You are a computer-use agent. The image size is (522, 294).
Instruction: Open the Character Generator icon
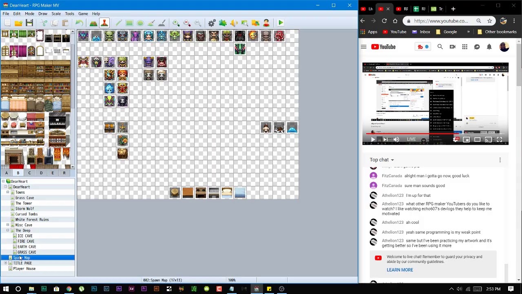coord(266,23)
